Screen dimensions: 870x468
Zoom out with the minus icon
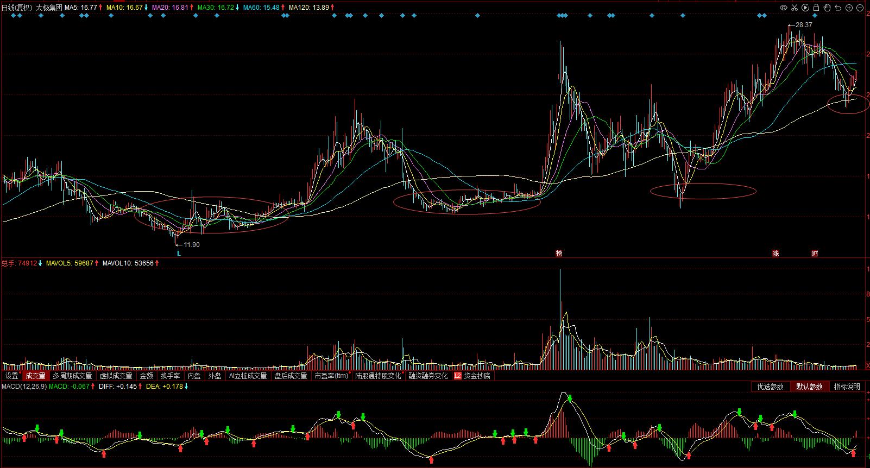click(860, 8)
